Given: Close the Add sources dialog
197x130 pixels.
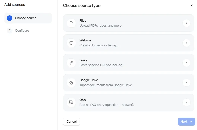Looking at the screenshot, I should point(192,6).
